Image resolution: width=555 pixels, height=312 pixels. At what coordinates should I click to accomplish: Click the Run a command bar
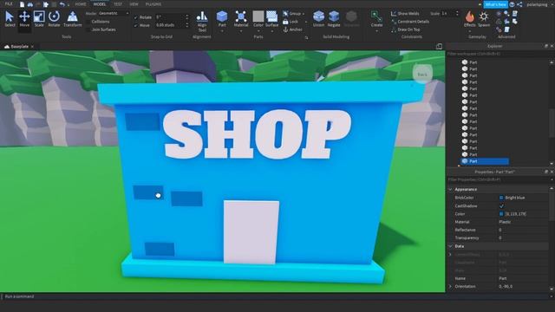coord(276,296)
